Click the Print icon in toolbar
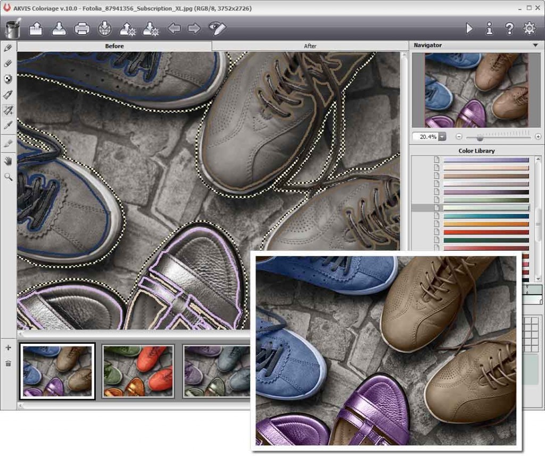The width and height of the screenshot is (545, 456). [x=82, y=29]
